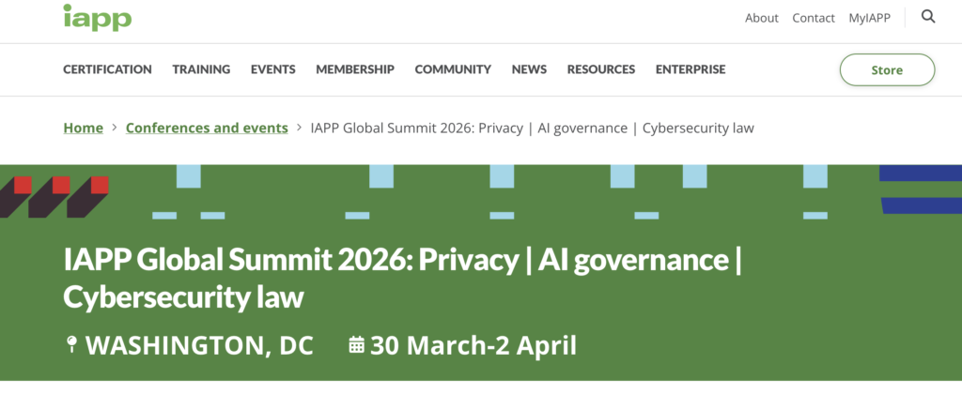Open the Training menu
The width and height of the screenshot is (962, 394).
pos(201,69)
